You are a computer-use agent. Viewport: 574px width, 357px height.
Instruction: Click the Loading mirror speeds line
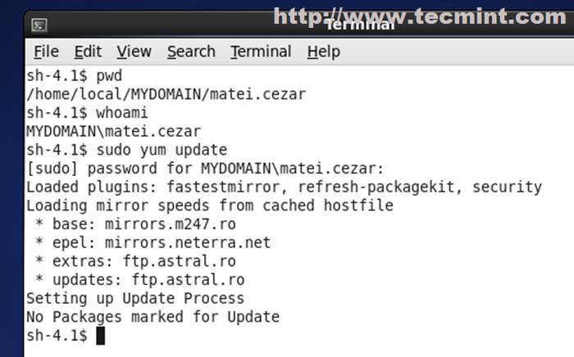[x=209, y=206]
